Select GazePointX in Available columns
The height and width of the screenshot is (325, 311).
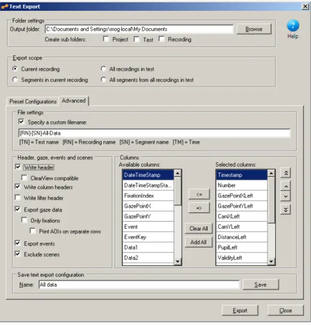148,206
